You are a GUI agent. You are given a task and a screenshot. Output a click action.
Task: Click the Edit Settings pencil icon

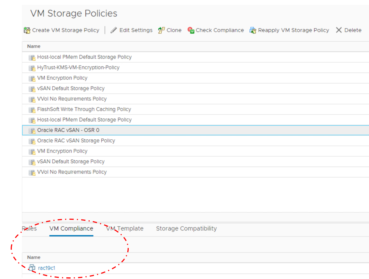pos(114,30)
